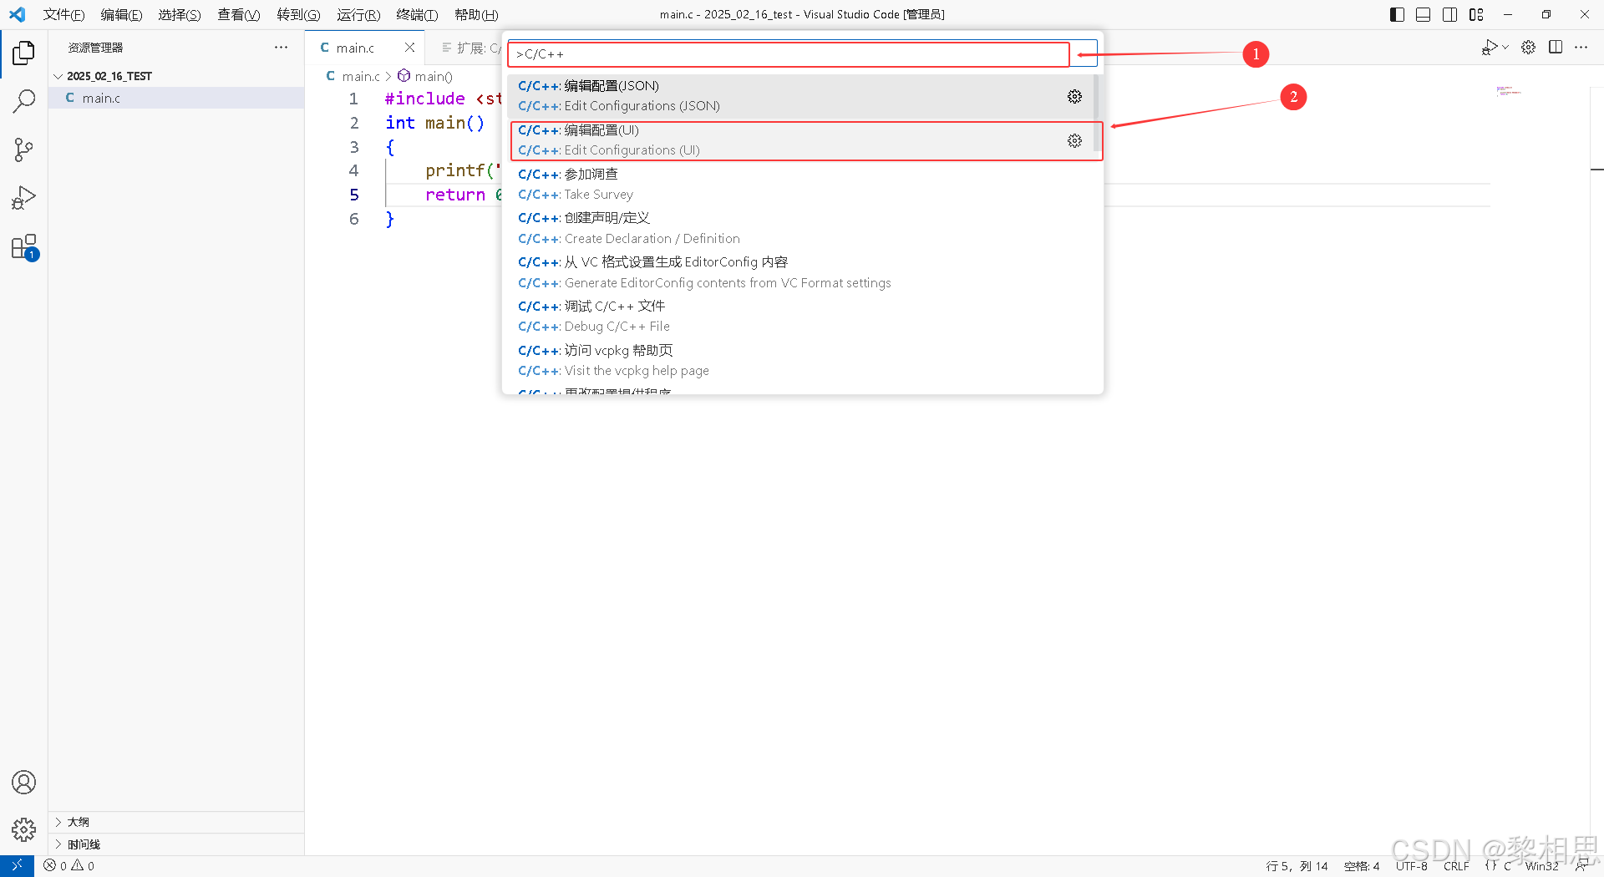The width and height of the screenshot is (1604, 877).
Task: Open the Explorer view in activity bar
Action: click(23, 53)
